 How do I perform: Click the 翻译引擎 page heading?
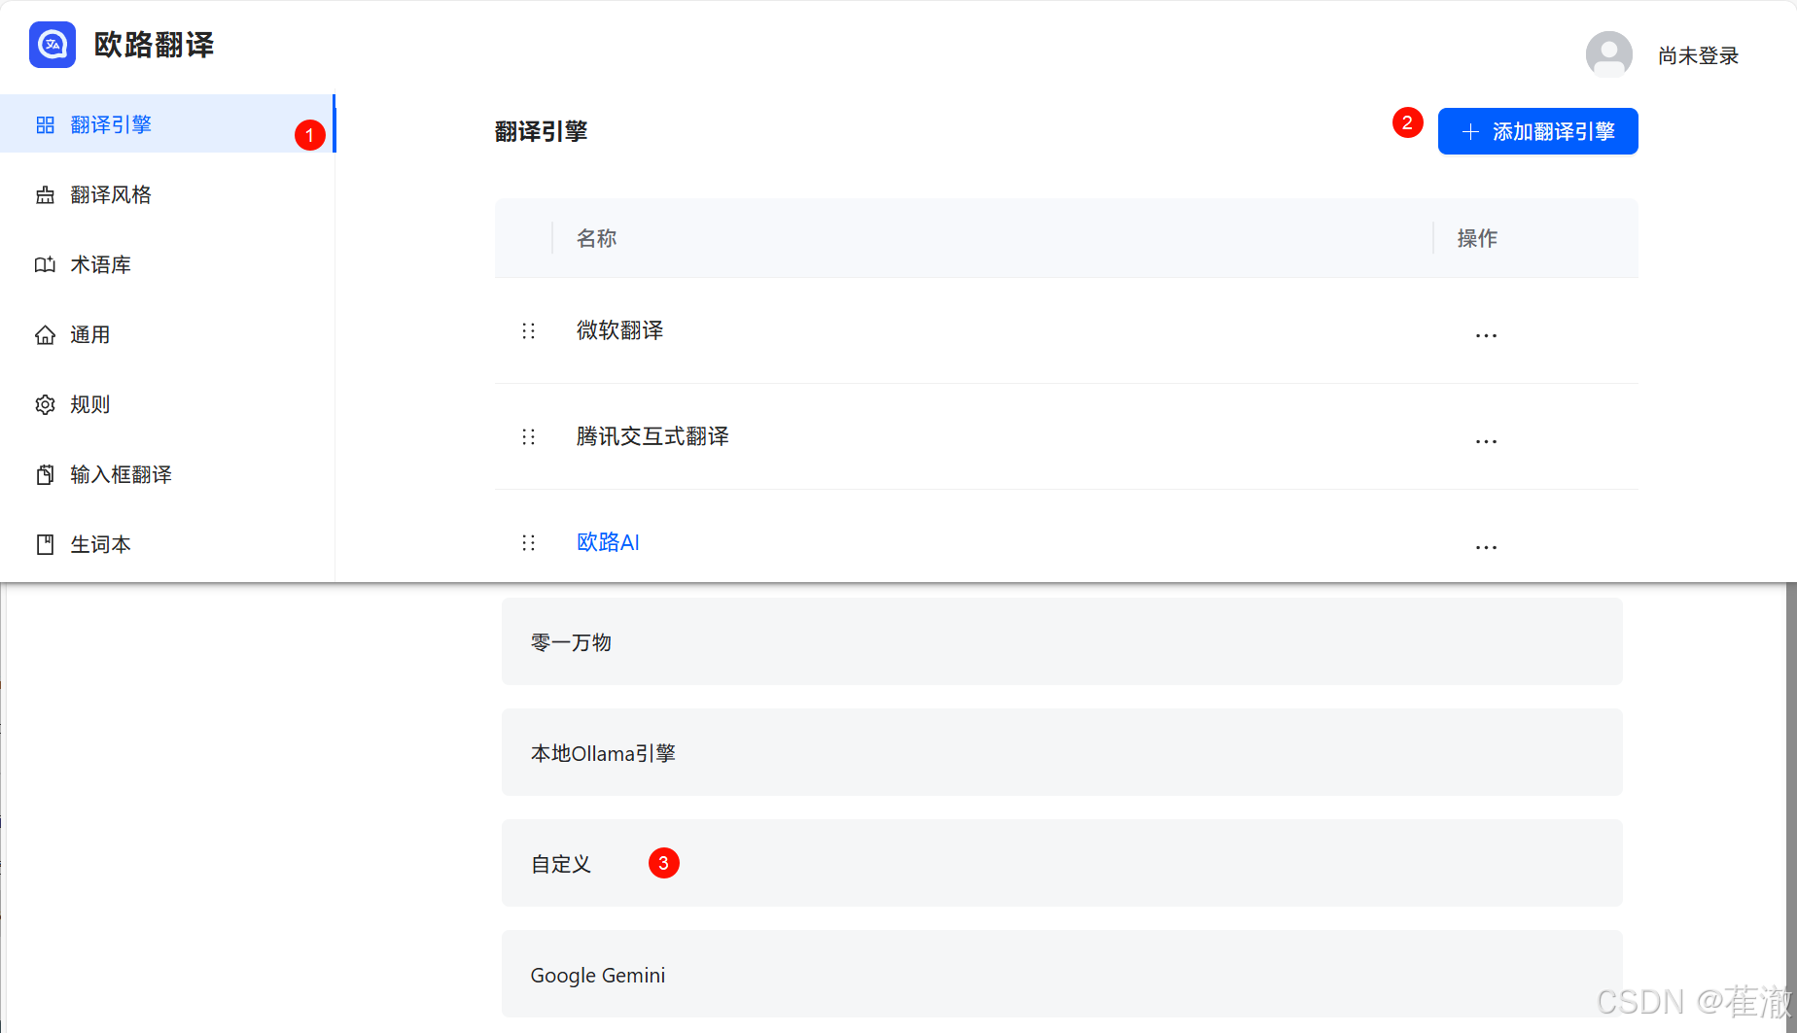point(541,131)
